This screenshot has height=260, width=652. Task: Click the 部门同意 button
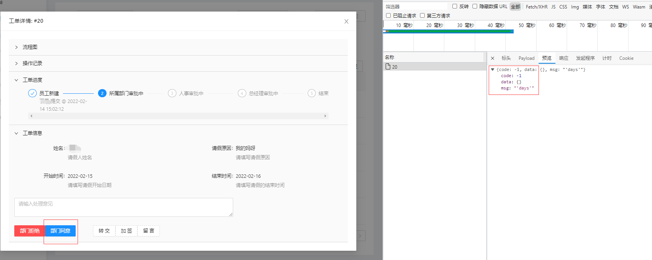pos(60,231)
